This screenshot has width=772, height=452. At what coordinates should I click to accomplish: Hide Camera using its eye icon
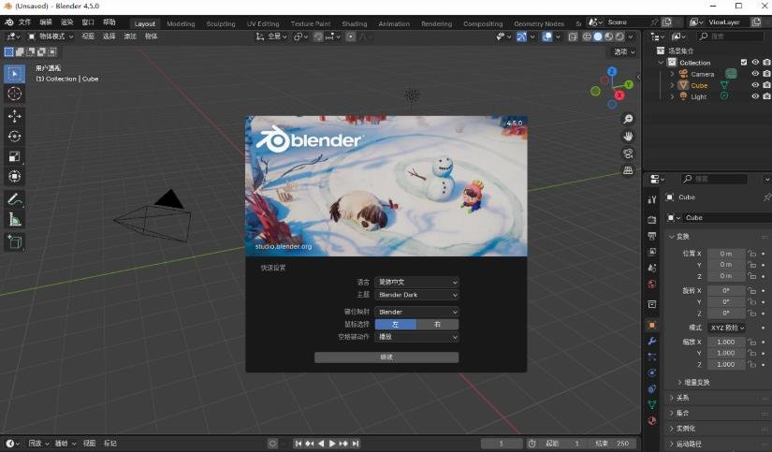(x=755, y=74)
